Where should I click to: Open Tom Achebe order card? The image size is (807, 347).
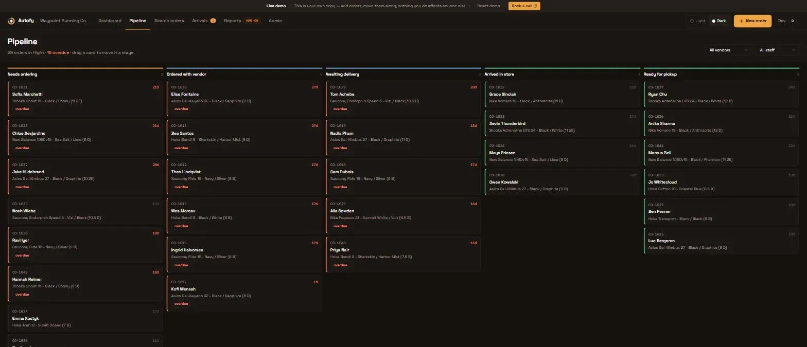403,98
